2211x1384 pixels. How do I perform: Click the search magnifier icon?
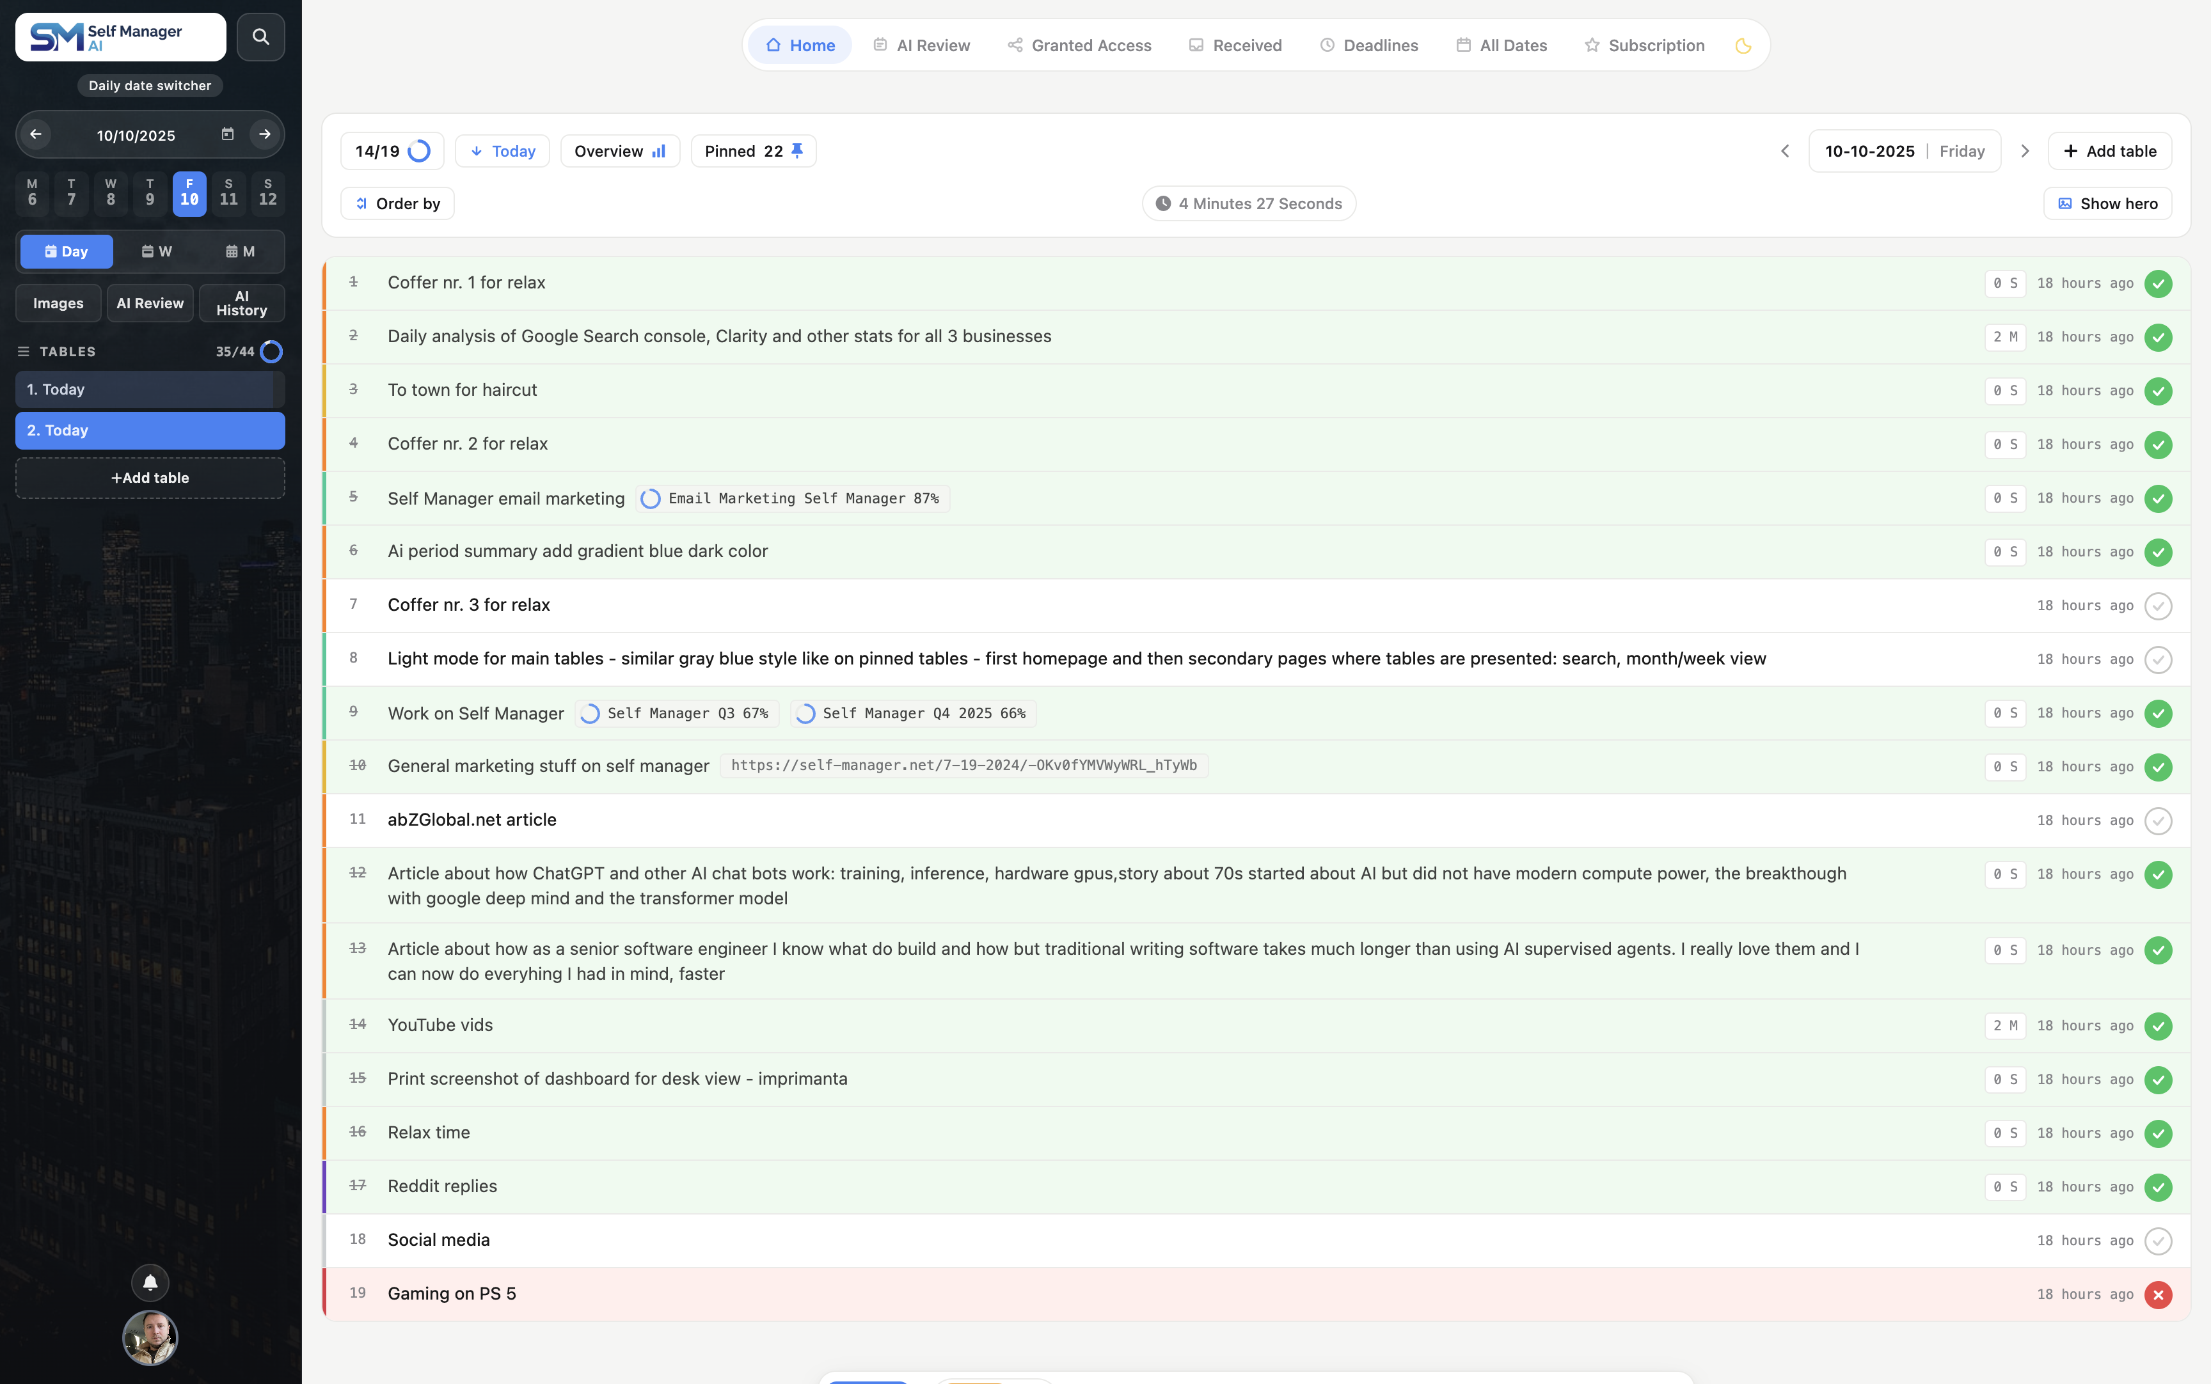(x=260, y=36)
